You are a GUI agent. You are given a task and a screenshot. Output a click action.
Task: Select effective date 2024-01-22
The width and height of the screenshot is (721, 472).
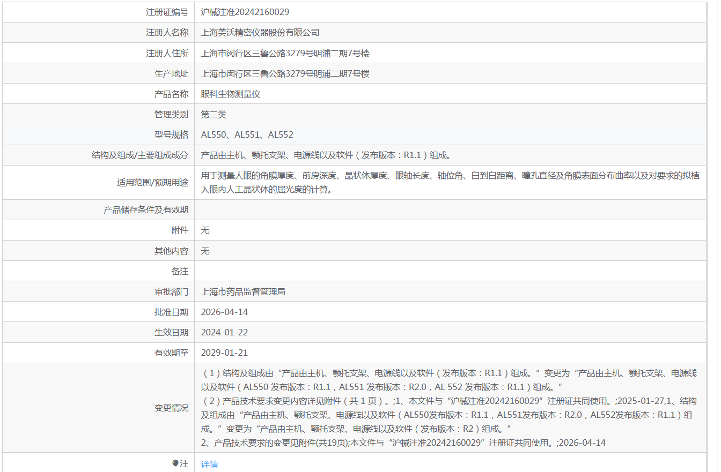click(225, 332)
